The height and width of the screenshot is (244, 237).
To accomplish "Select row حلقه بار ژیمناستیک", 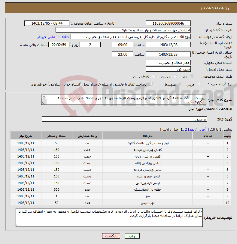I will (x=121, y=189).
